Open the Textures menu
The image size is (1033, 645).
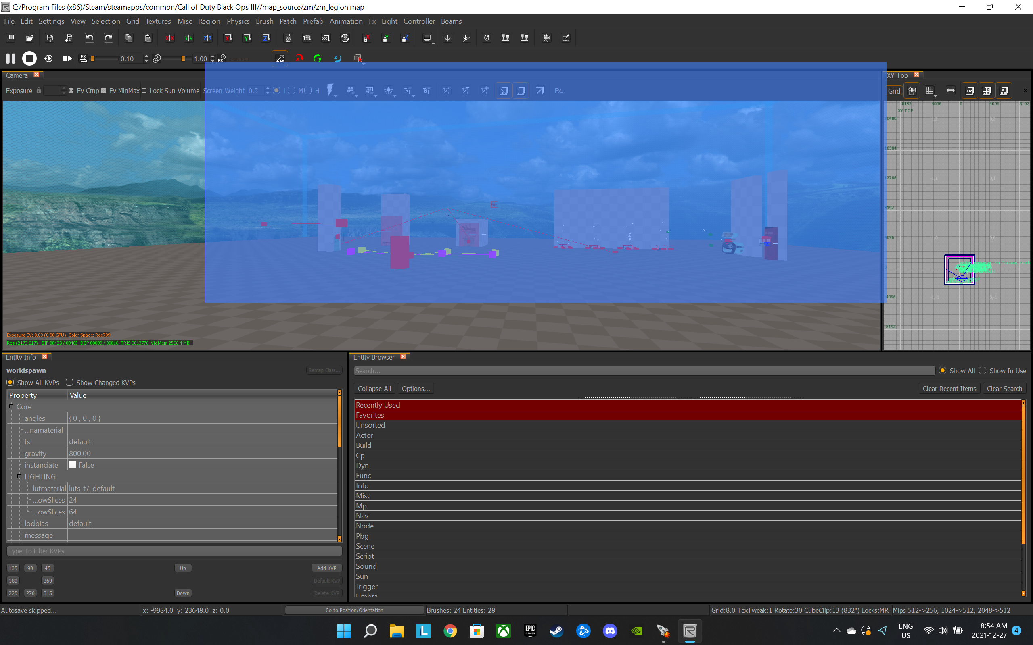(x=158, y=21)
